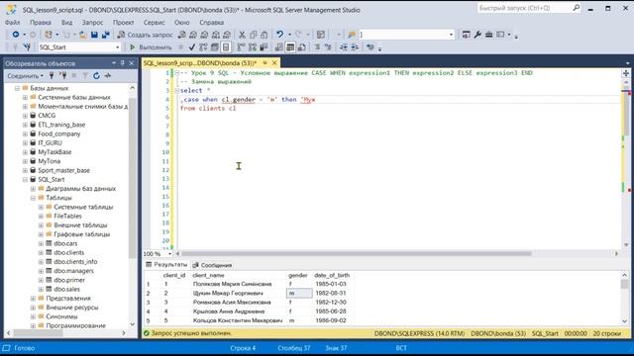This screenshot has height=356, width=634.
Task: Click the uncomment selected lines icon
Action: (x=328, y=47)
